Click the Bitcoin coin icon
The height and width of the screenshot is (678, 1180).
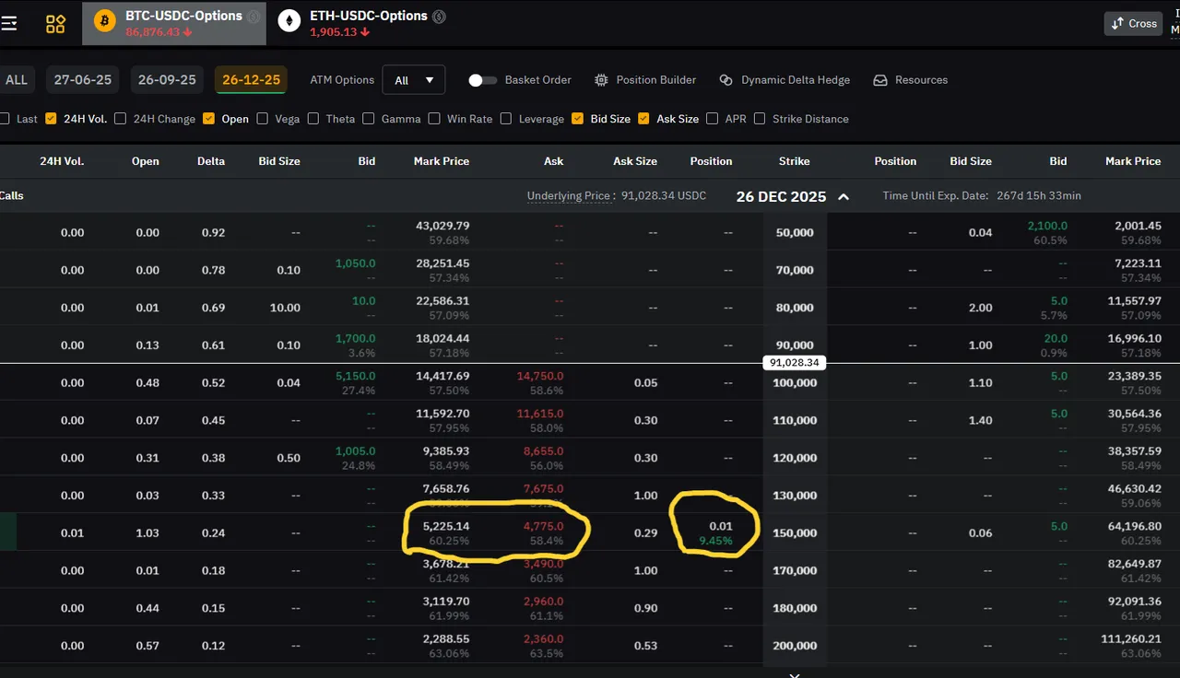[x=105, y=21]
